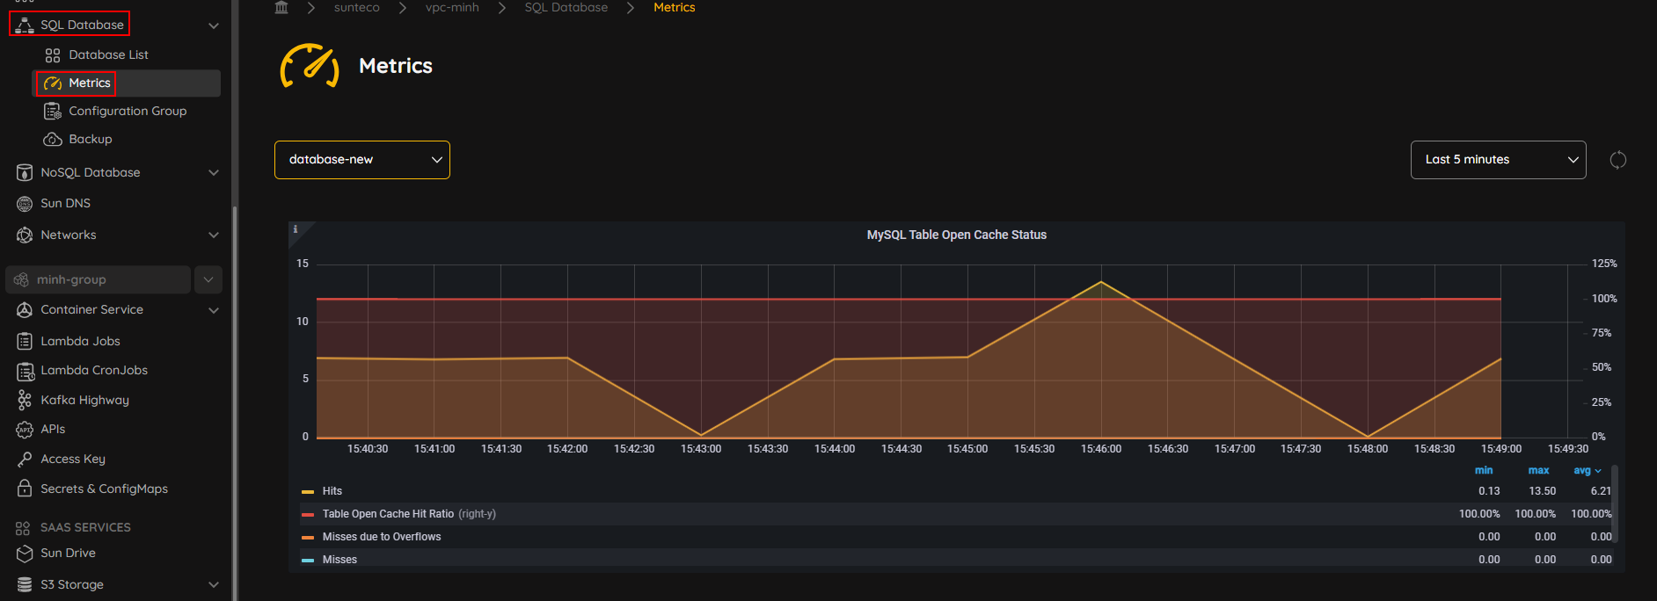1657x601 pixels.
Task: Open NoSQL Database section
Action: (91, 172)
